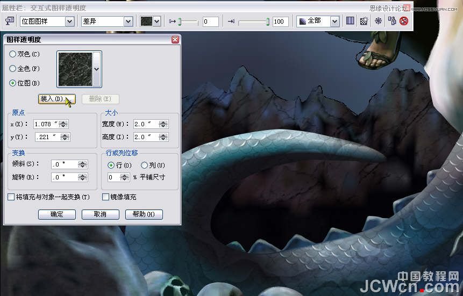
Task: Click the checkered pattern icon in toolbar
Action: click(364, 21)
